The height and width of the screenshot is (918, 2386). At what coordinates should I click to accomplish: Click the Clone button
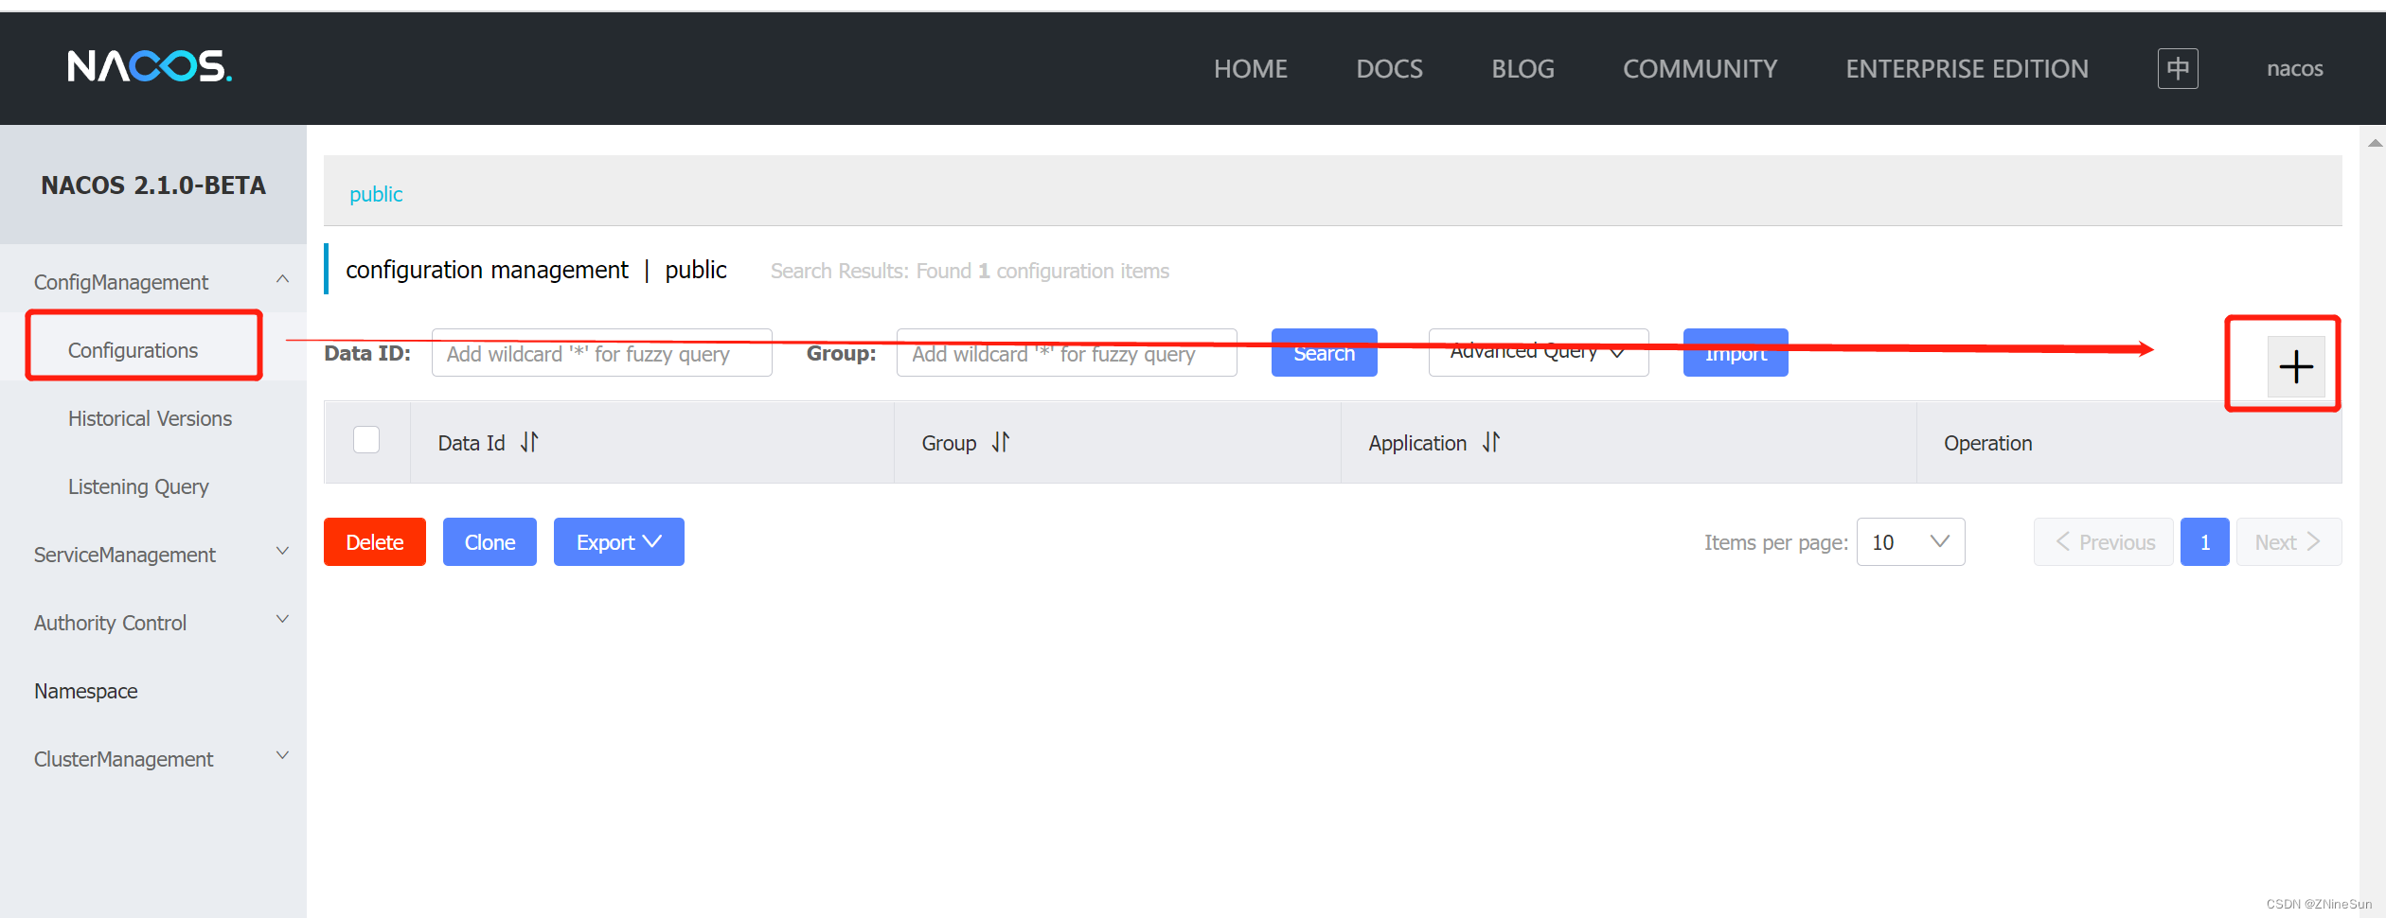[x=490, y=542]
